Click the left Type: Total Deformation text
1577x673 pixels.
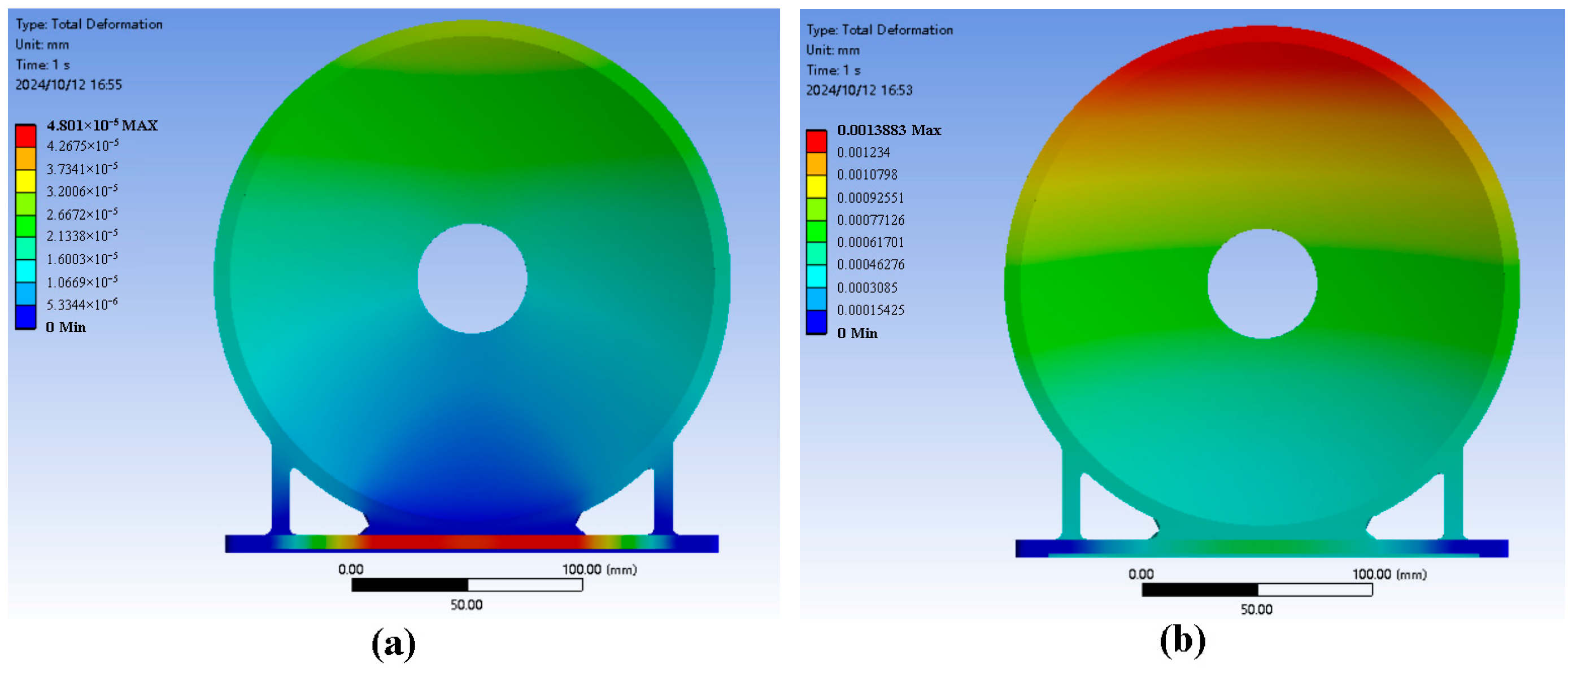point(89,24)
